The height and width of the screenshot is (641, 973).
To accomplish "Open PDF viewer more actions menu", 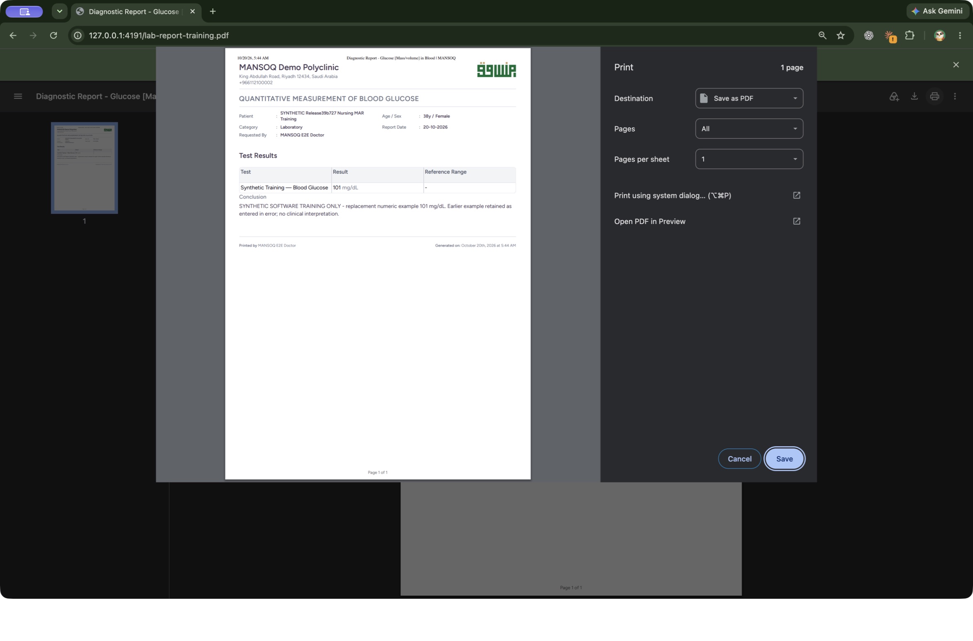I will [955, 96].
